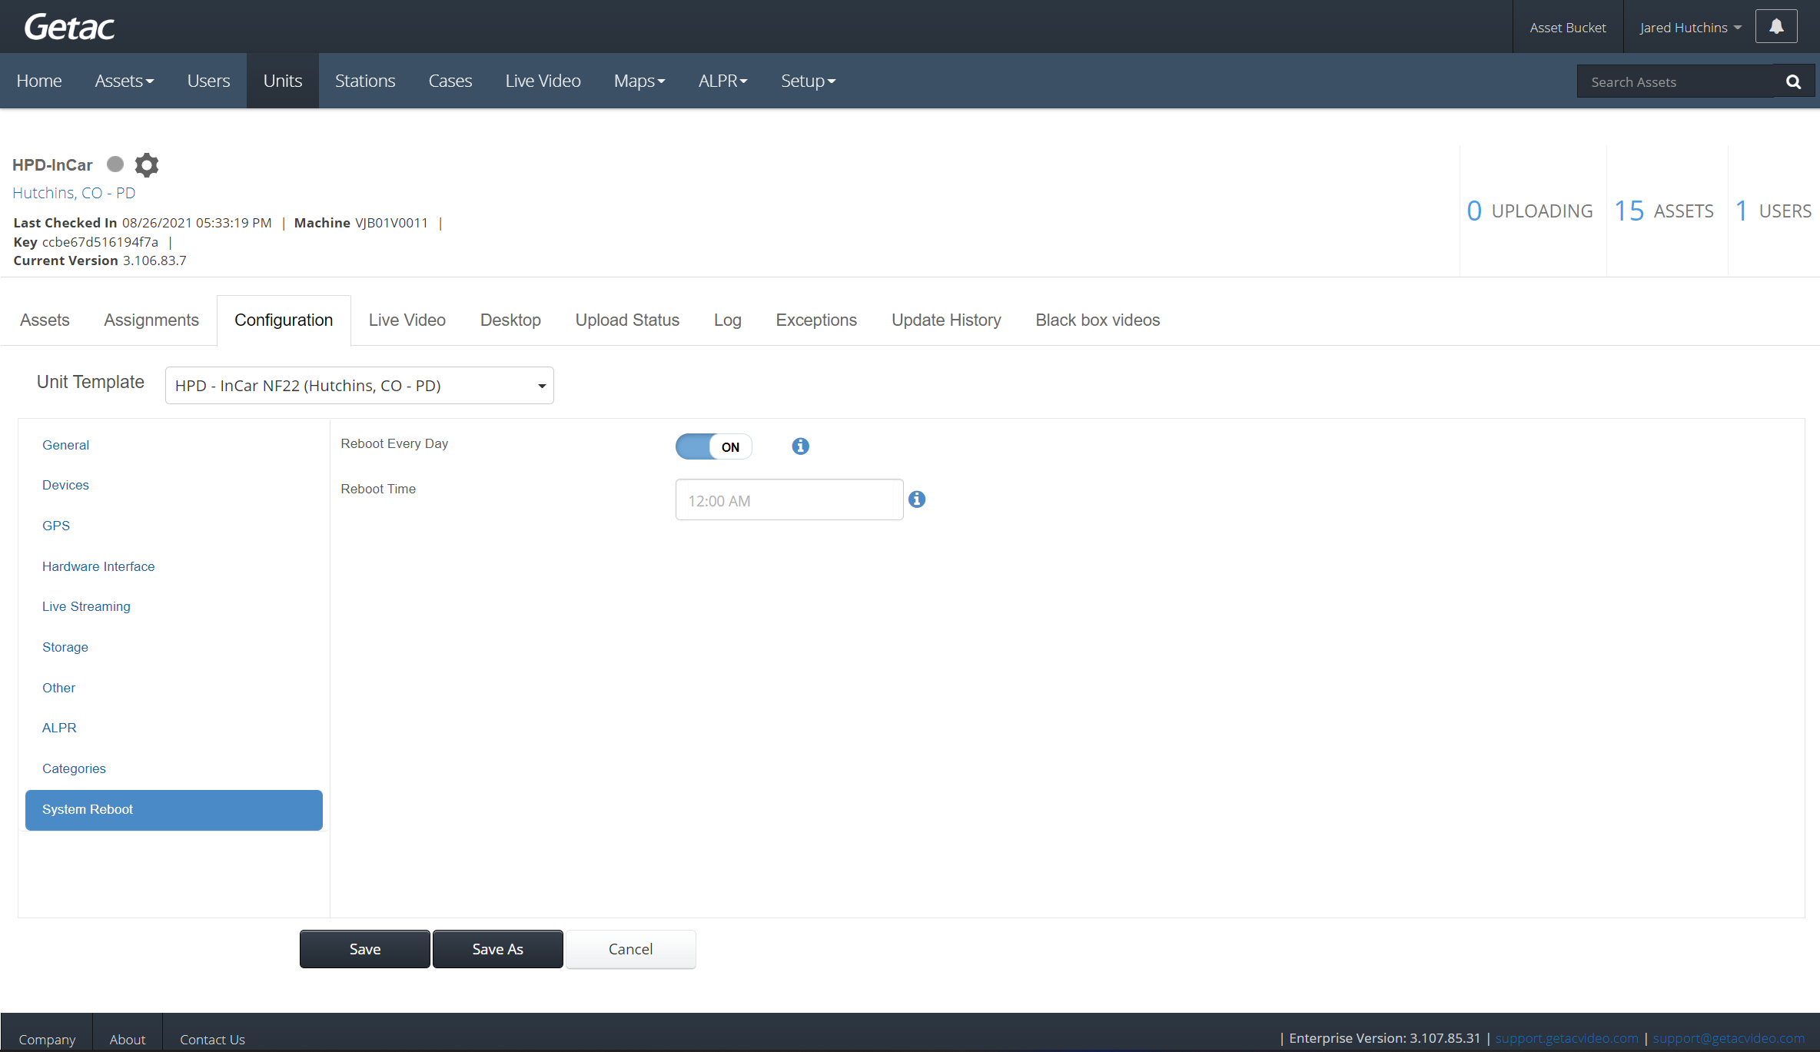Open the Stations page
Screen dimensions: 1820x1052
tap(365, 81)
